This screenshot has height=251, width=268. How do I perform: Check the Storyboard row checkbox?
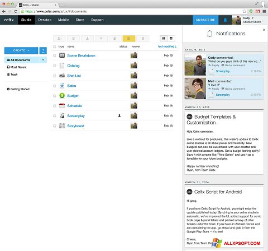[x=54, y=126]
